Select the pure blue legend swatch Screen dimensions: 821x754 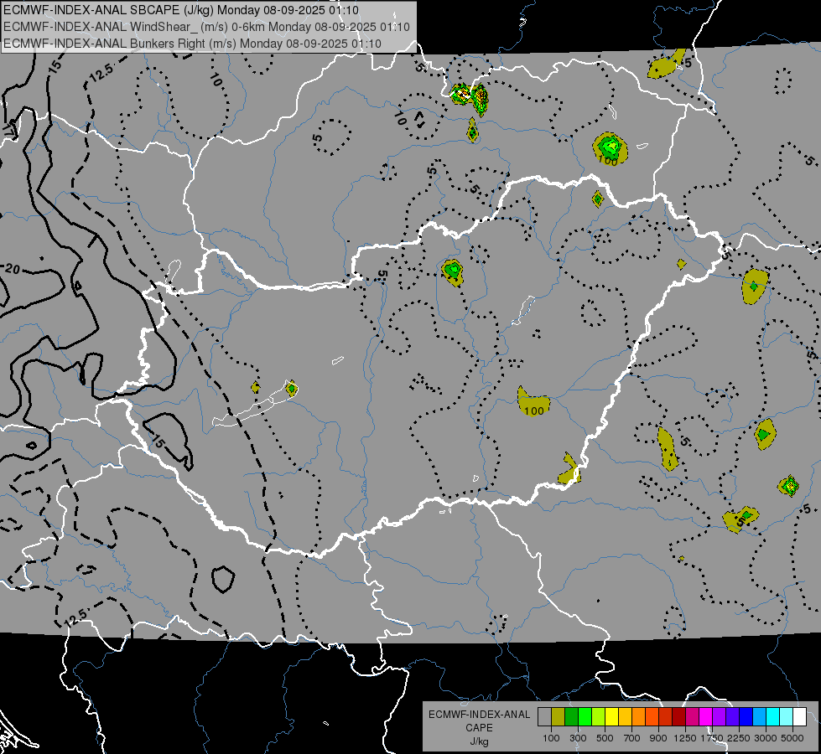pos(746,716)
